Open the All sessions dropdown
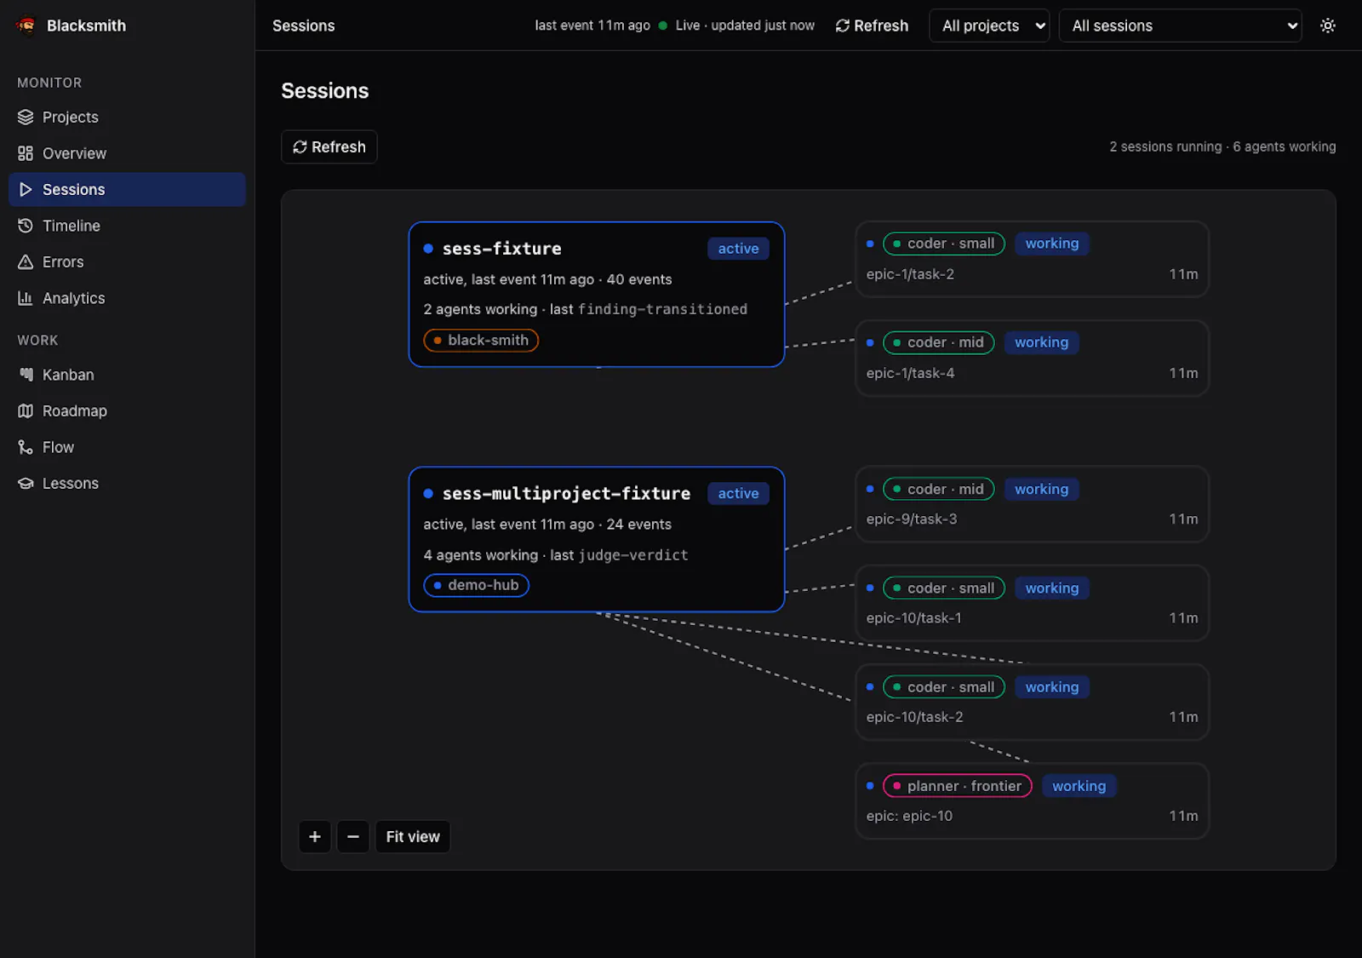The image size is (1362, 958). click(x=1180, y=26)
